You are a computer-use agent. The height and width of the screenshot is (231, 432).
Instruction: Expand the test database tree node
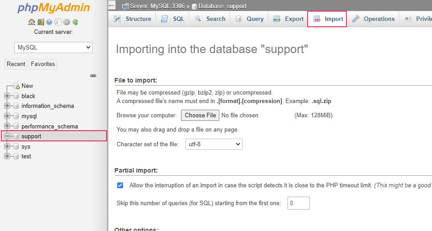coord(7,156)
